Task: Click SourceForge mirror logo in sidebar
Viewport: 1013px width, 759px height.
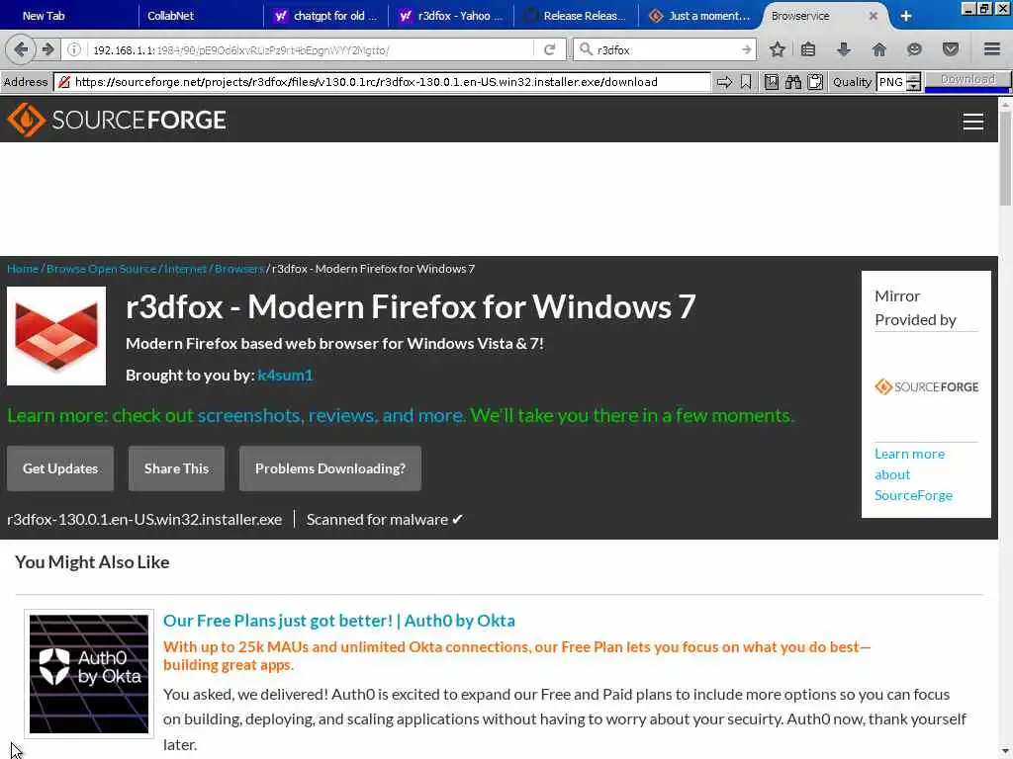Action: (926, 386)
